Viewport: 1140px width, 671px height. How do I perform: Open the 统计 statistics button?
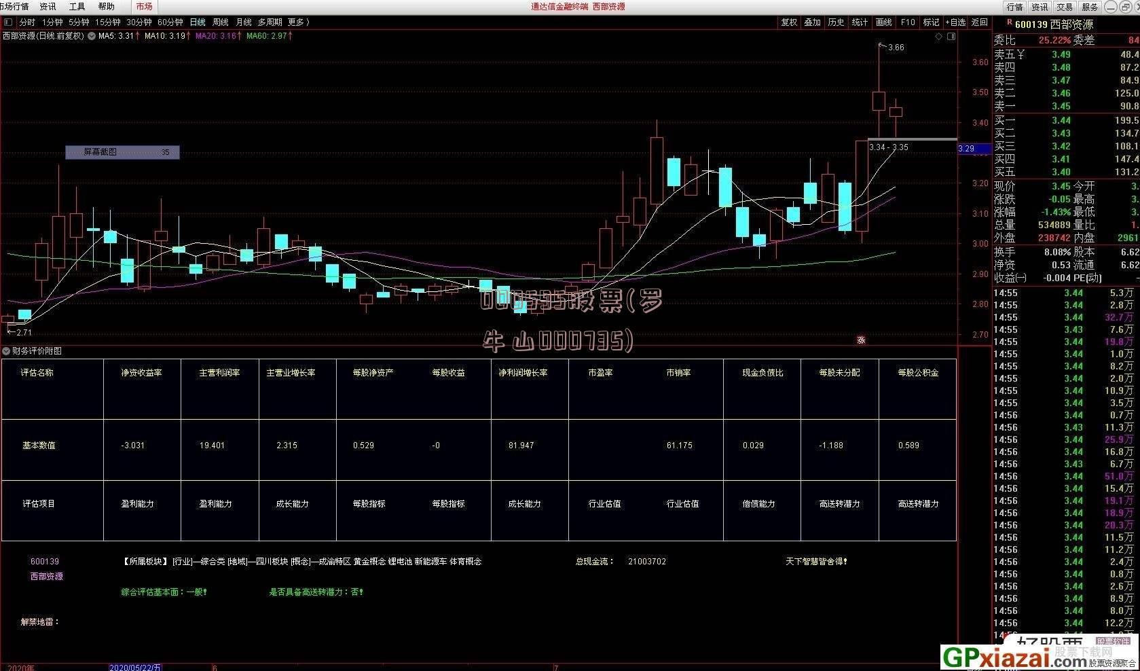(x=860, y=22)
